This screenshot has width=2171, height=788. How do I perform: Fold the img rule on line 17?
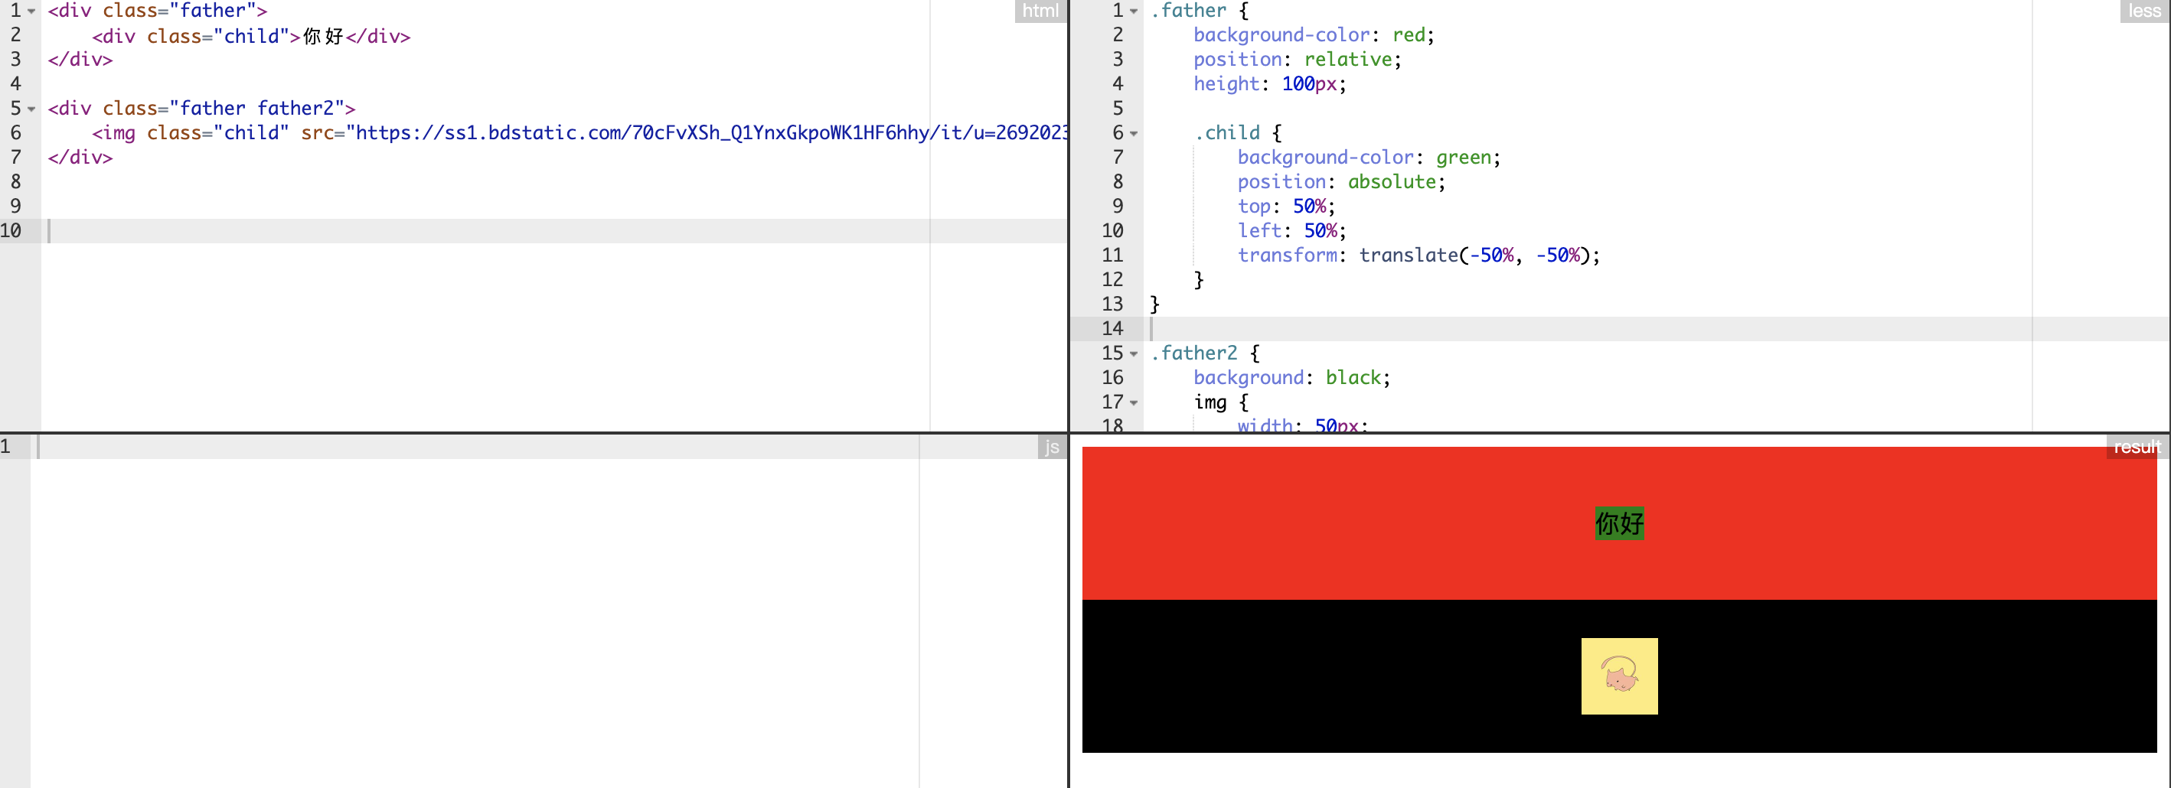click(1134, 403)
